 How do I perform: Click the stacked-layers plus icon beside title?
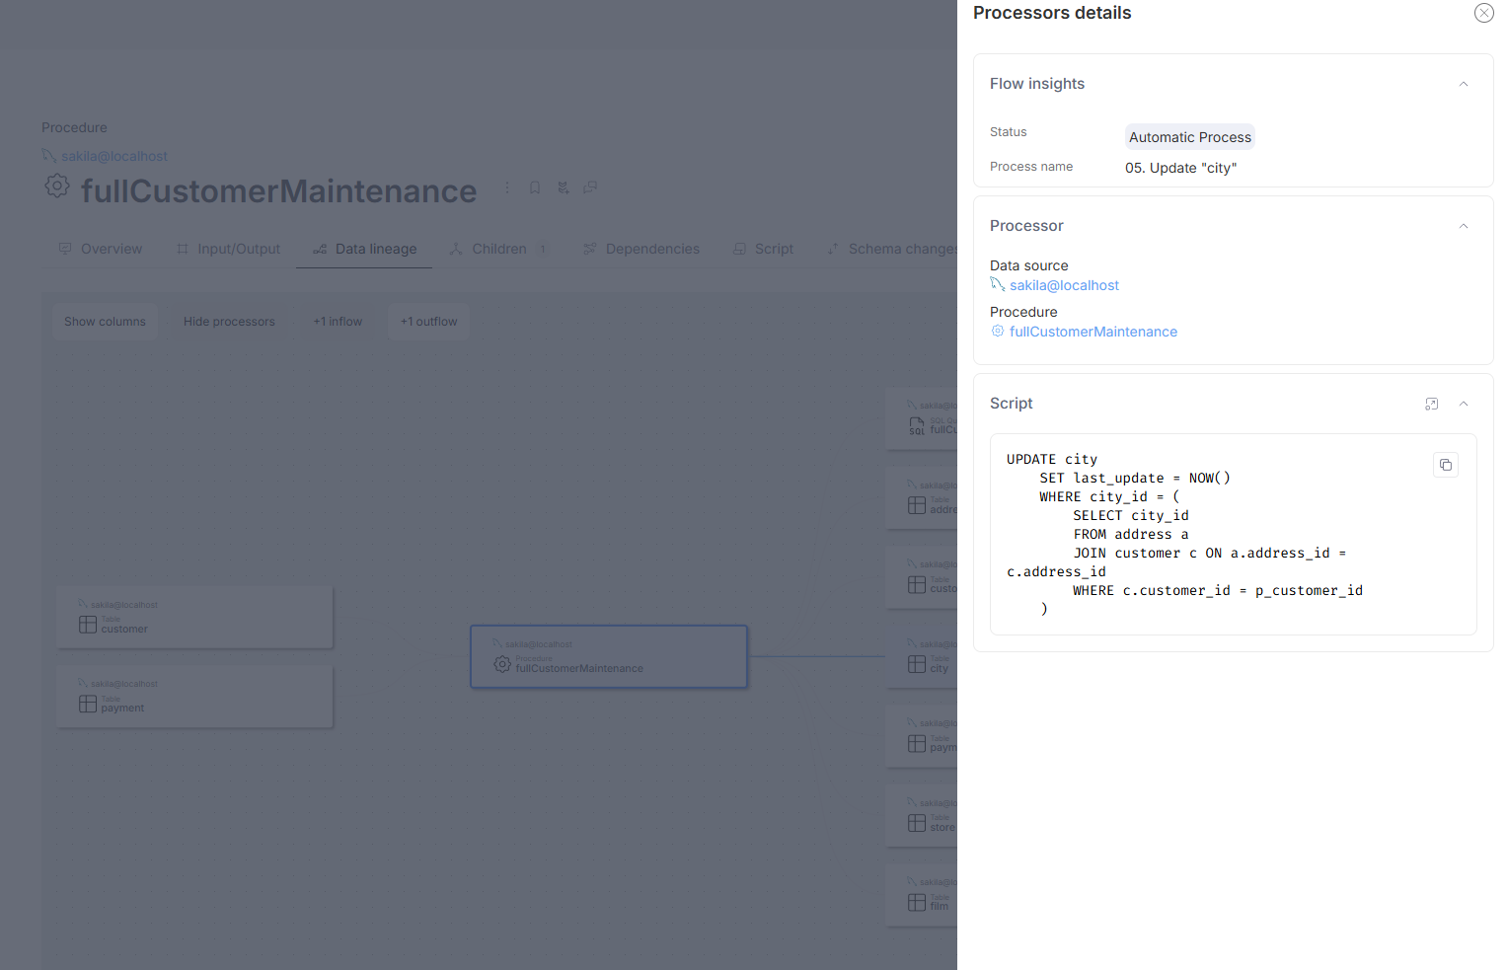click(x=563, y=187)
